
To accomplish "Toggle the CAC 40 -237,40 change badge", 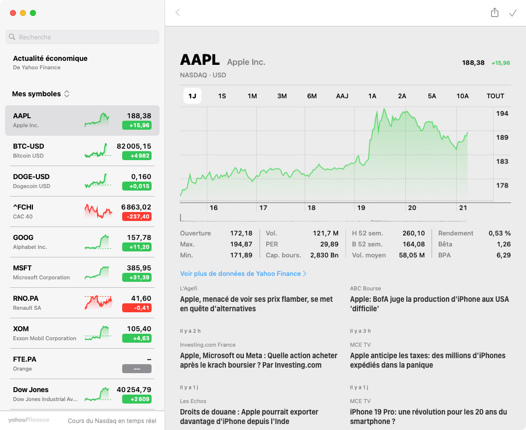I will coord(137,216).
